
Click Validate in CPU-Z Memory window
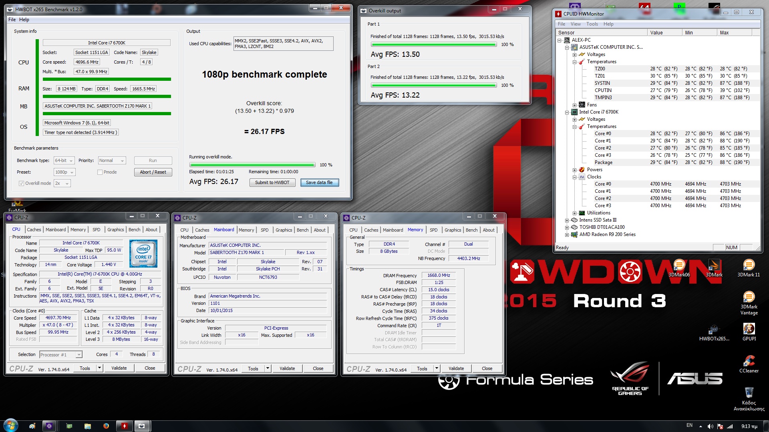(456, 368)
